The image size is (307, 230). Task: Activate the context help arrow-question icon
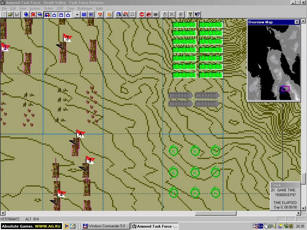(x=197, y=14)
